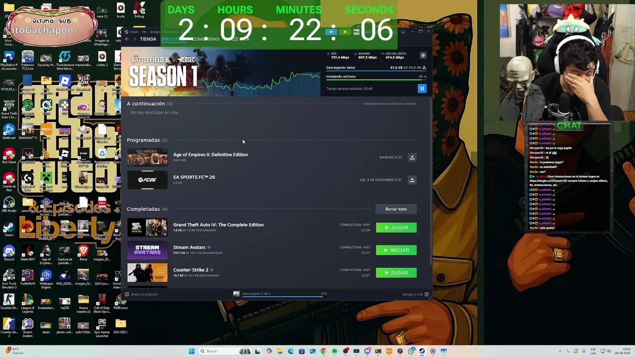Open the Amigos menu
635x357 pixels.
coord(155,32)
